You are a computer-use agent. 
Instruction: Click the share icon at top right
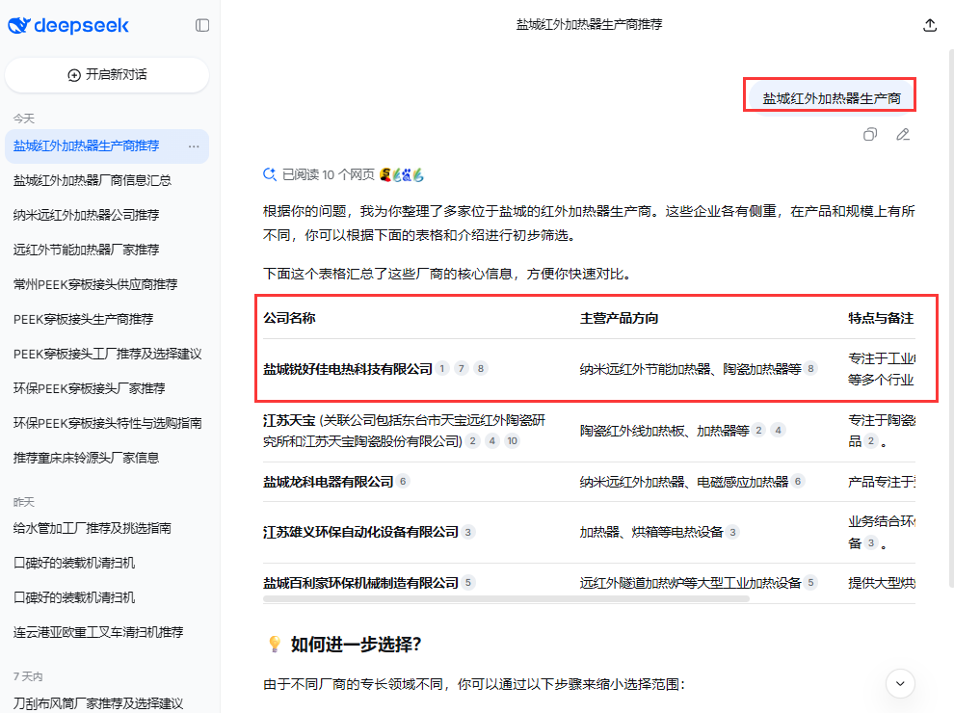pyautogui.click(x=930, y=26)
